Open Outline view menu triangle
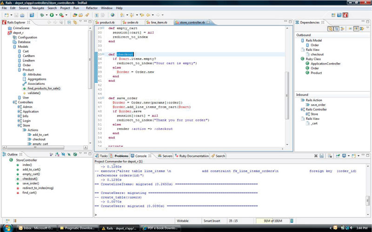This screenshot has width=372, height=232. point(80,154)
